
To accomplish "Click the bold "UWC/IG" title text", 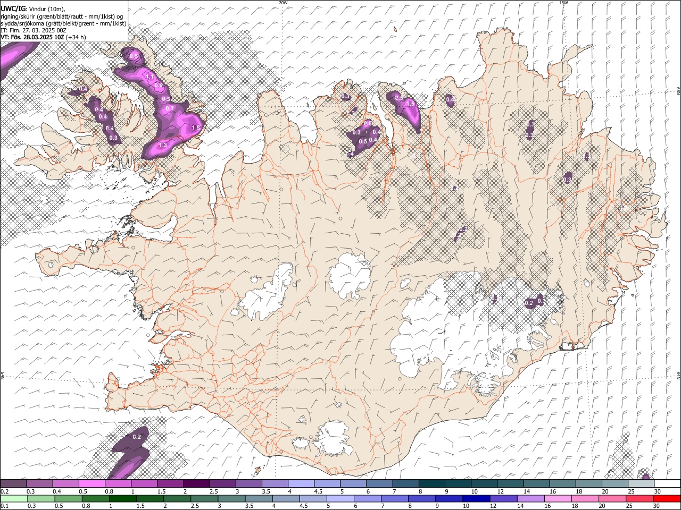I will [12, 8].
